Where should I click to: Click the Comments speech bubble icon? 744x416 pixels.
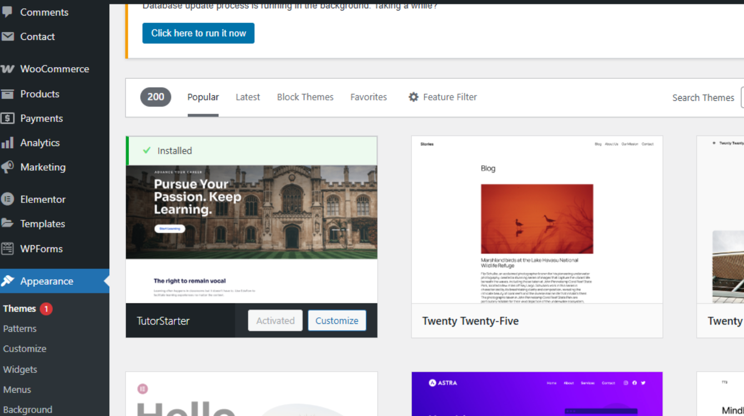pos(7,12)
